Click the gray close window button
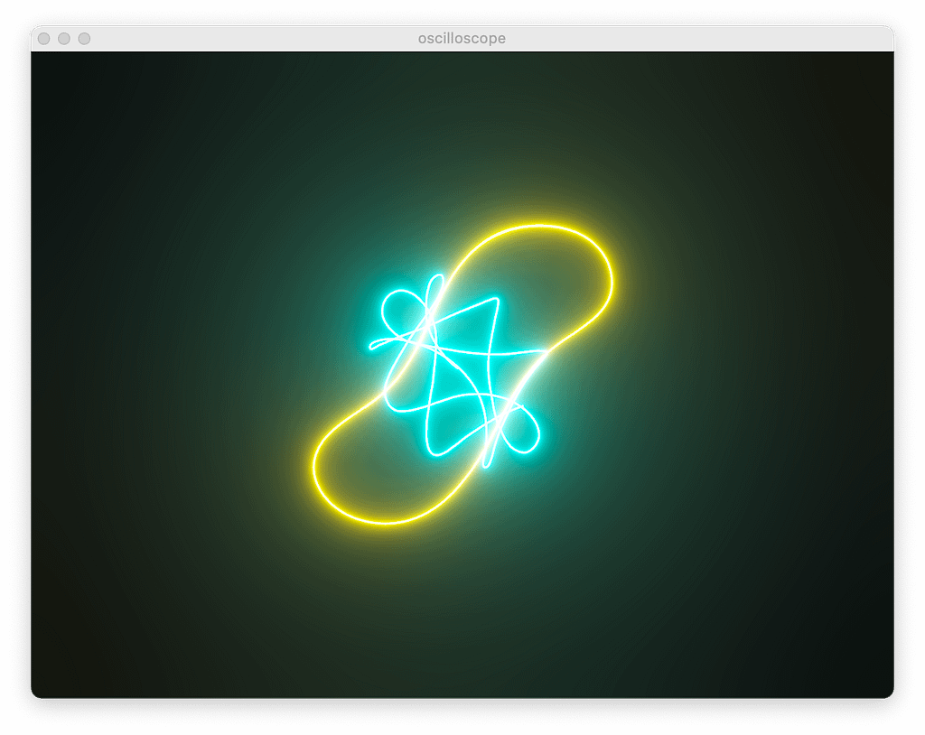 point(43,39)
